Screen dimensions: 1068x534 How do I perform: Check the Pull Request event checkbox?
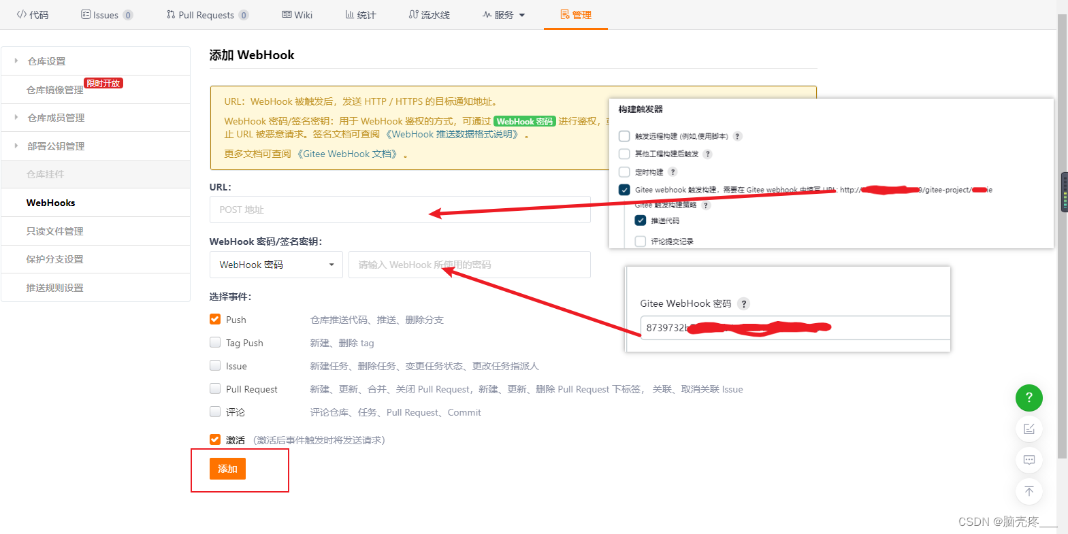point(215,388)
